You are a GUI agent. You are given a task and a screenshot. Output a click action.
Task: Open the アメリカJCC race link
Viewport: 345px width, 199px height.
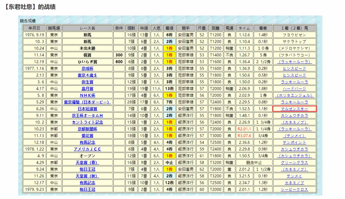pos(87,149)
